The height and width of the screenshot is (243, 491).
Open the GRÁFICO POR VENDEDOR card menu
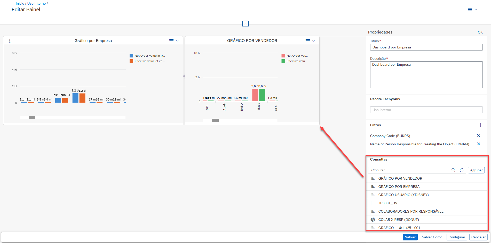310,41
